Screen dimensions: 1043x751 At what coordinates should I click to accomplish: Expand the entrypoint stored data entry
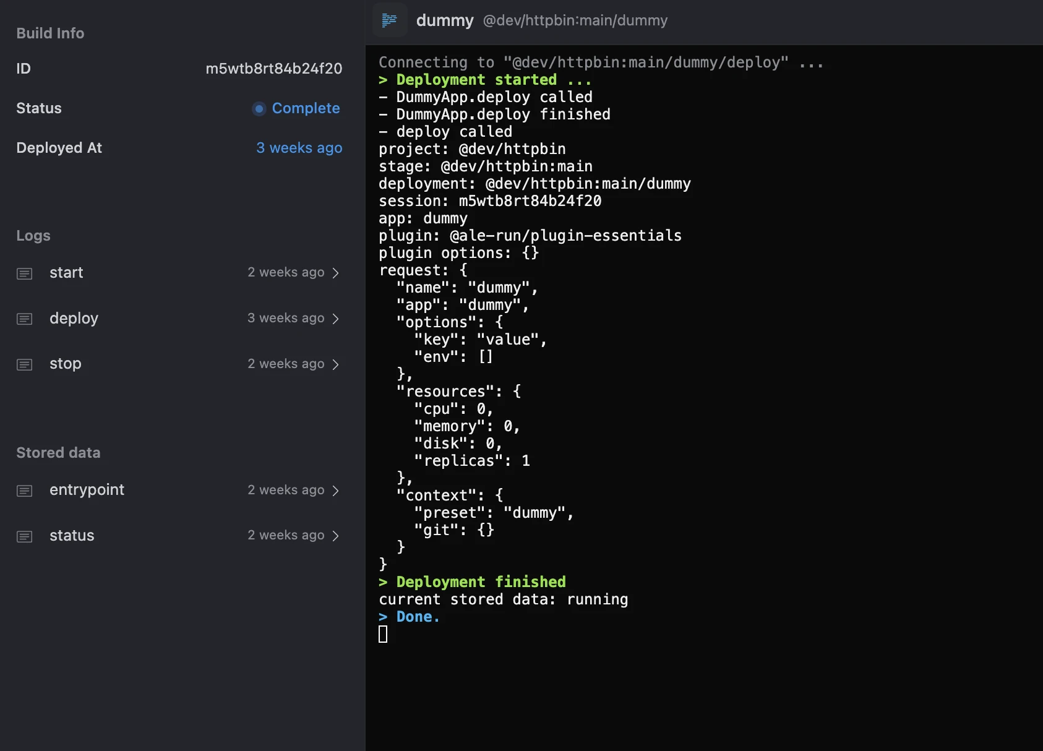(x=336, y=491)
